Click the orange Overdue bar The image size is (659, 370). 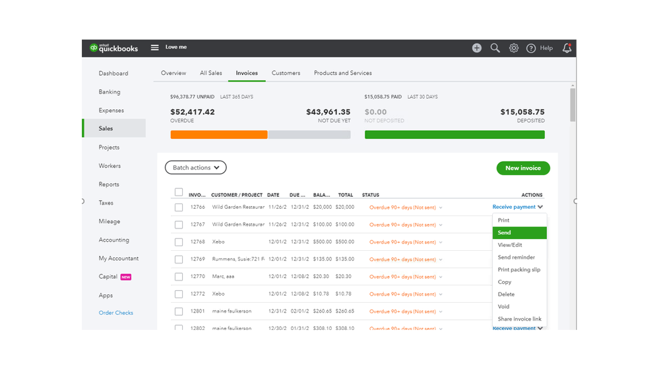click(x=219, y=135)
